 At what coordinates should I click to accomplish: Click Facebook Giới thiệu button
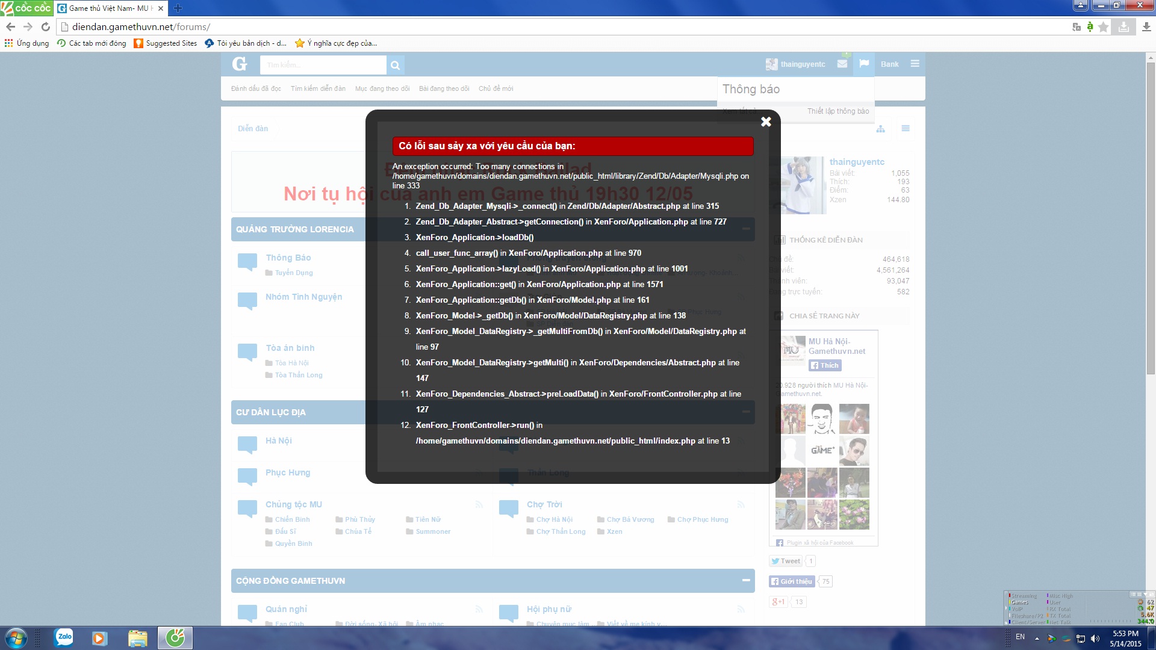point(792,581)
